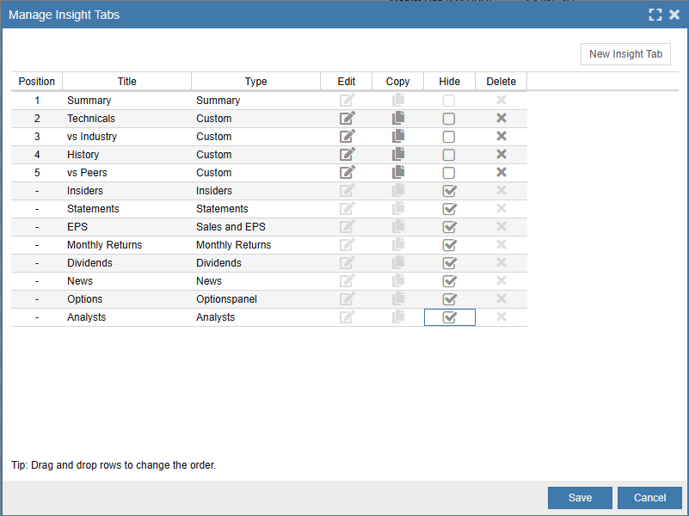The width and height of the screenshot is (689, 516).
Task: Hide the Technicals tab
Action: click(x=449, y=119)
